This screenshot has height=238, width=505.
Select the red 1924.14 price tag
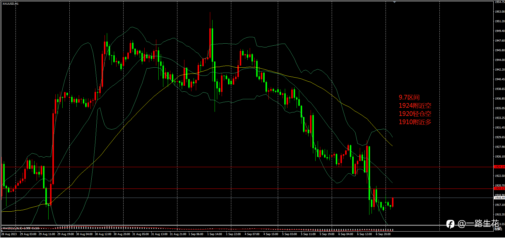point(499,167)
